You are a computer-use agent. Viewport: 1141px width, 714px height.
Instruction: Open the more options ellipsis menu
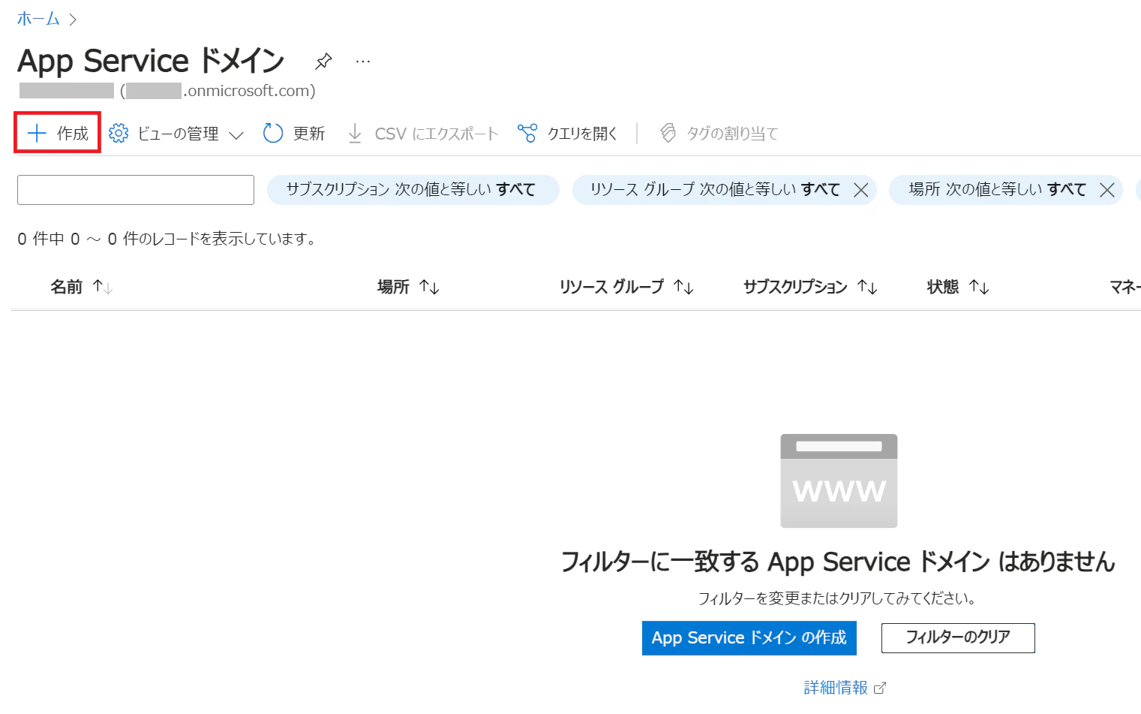pyautogui.click(x=363, y=61)
